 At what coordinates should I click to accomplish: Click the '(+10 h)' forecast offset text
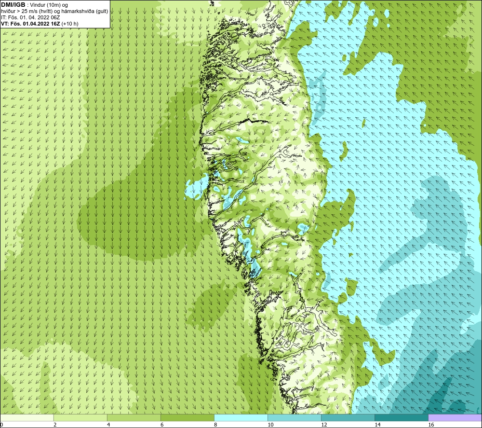pos(70,24)
